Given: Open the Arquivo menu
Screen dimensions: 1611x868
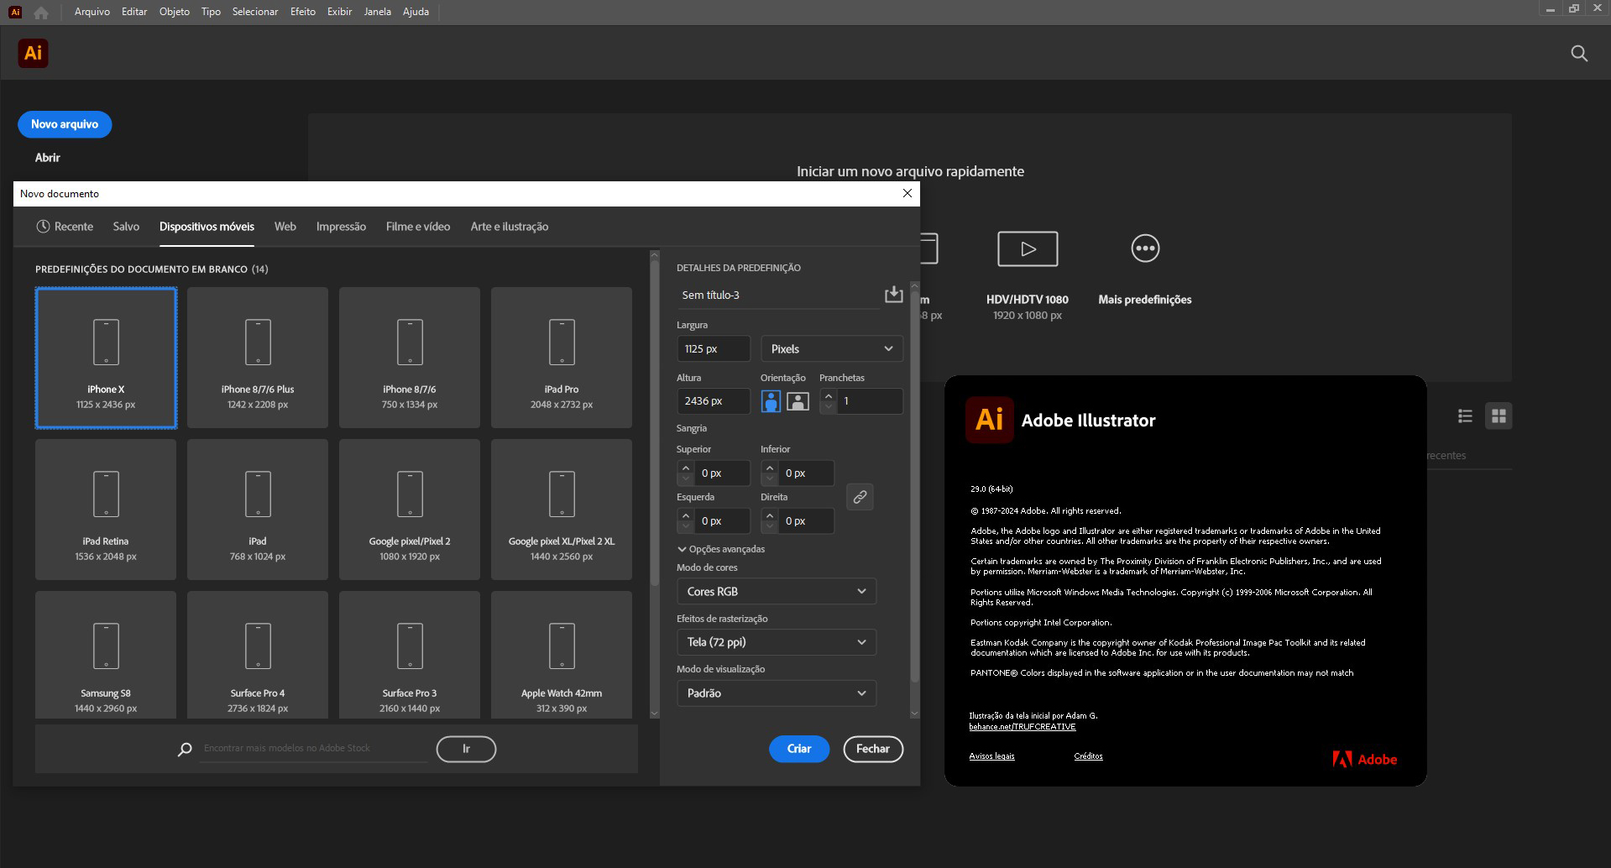Looking at the screenshot, I should (92, 12).
